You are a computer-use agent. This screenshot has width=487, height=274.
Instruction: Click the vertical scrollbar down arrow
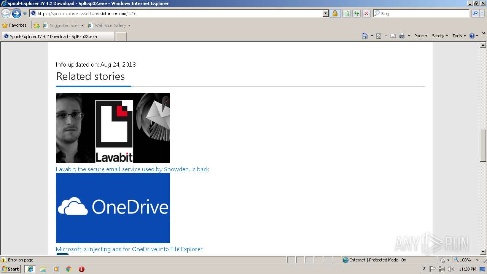point(484,252)
